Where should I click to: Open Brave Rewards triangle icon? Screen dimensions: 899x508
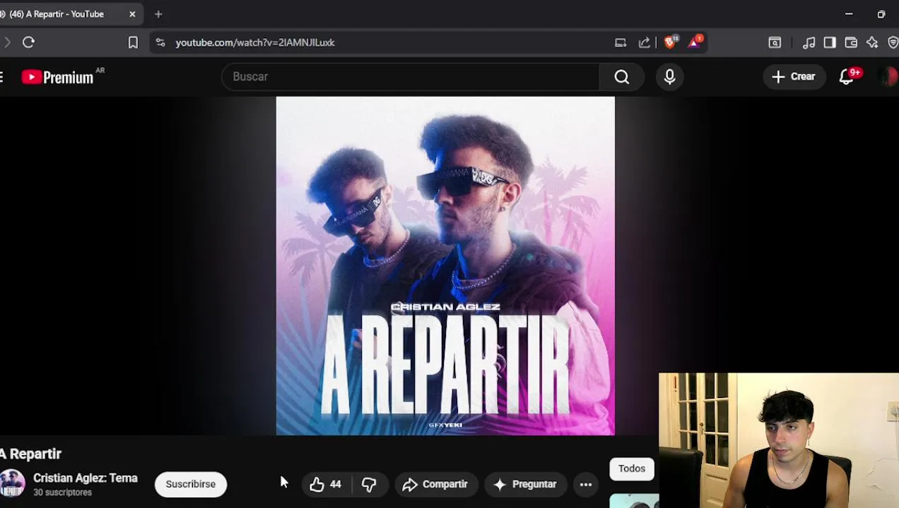coord(695,42)
